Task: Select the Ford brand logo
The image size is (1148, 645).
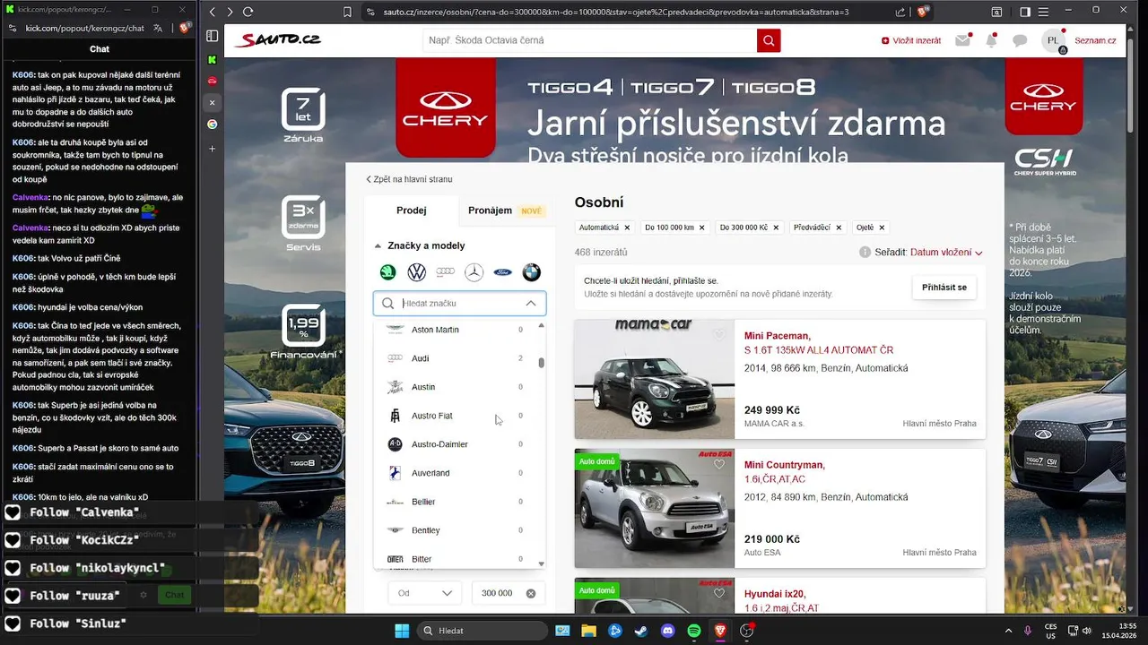Action: (503, 272)
